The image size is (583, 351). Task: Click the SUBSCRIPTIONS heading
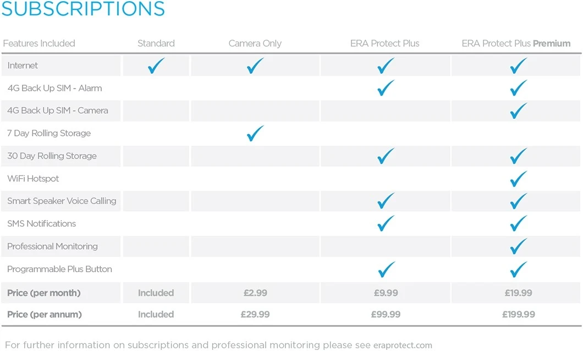click(x=84, y=9)
